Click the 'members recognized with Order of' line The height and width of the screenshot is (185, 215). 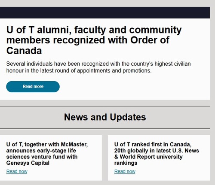coord(88,40)
